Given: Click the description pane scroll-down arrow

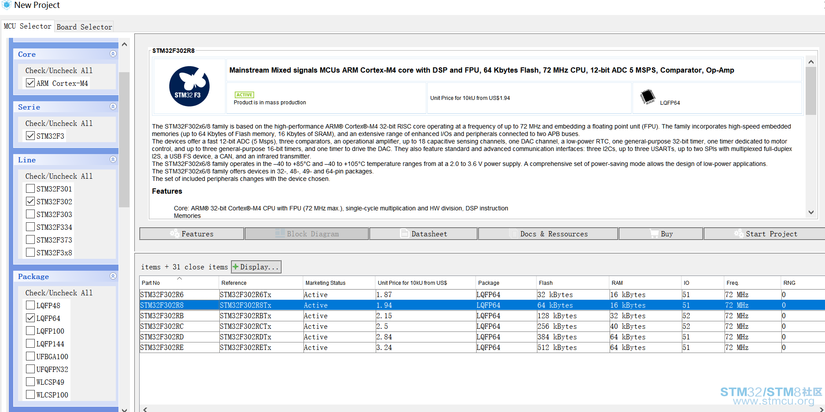Looking at the screenshot, I should (811, 212).
